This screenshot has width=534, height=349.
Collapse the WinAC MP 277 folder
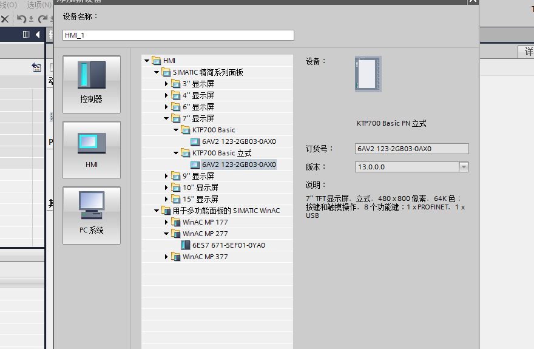coord(166,234)
